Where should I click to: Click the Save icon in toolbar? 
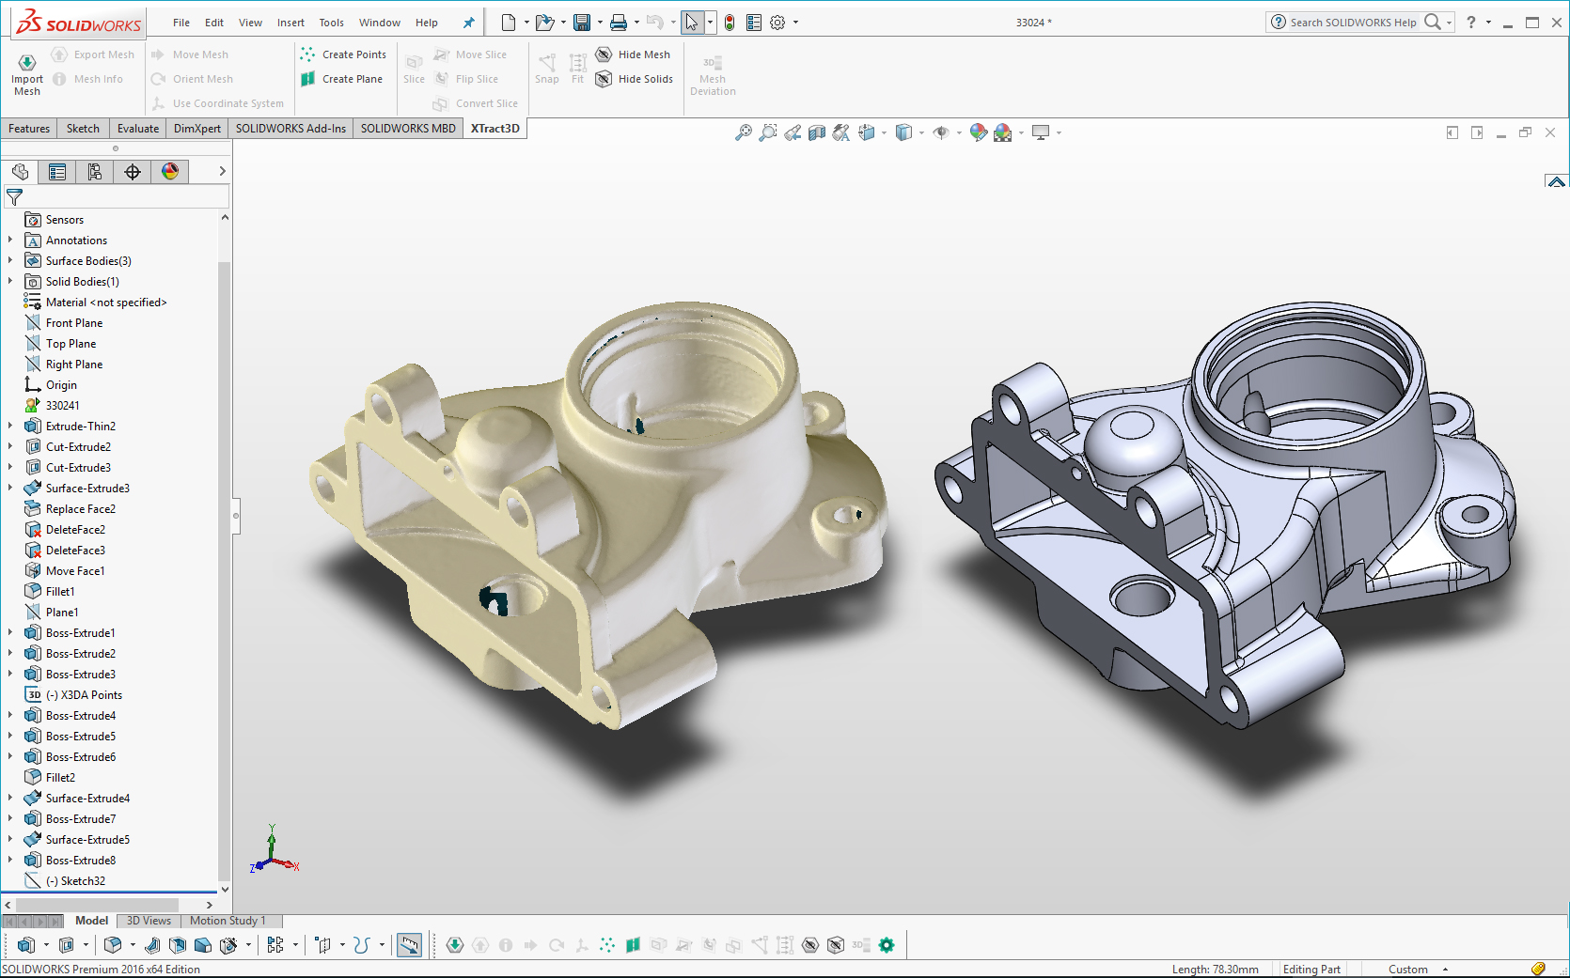click(582, 23)
